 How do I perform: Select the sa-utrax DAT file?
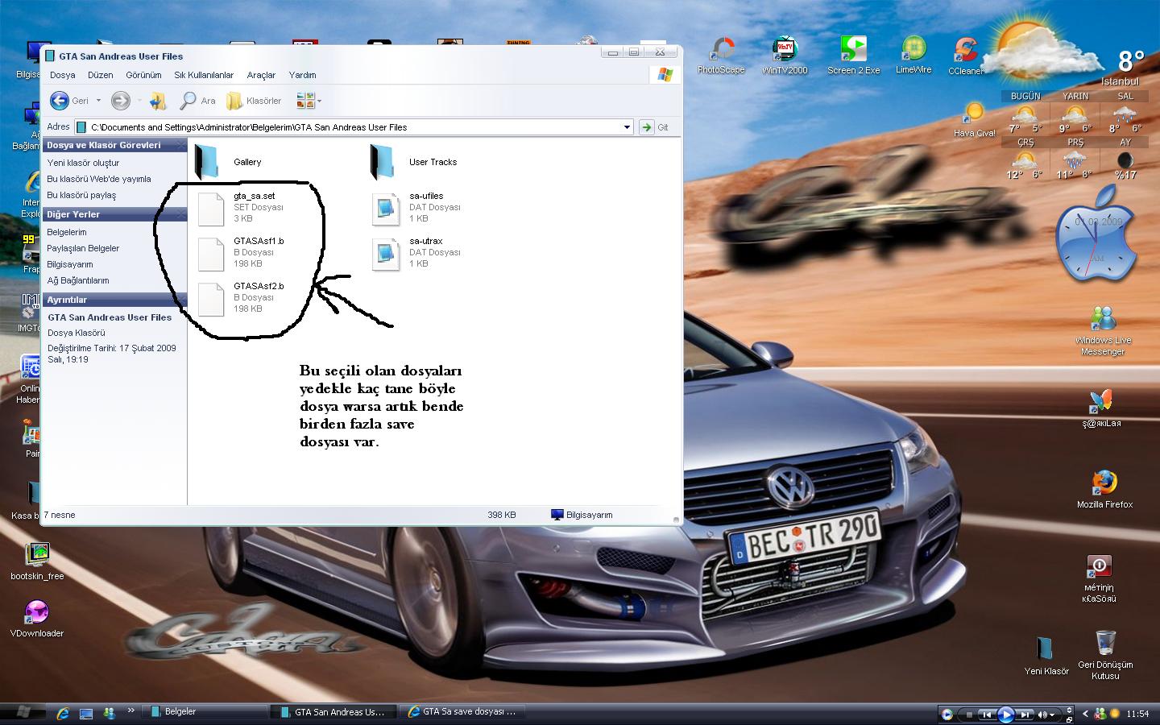pos(416,253)
